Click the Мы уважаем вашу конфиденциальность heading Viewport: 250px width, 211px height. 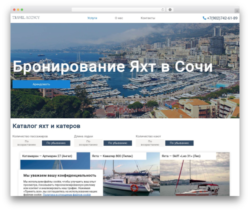point(59,175)
